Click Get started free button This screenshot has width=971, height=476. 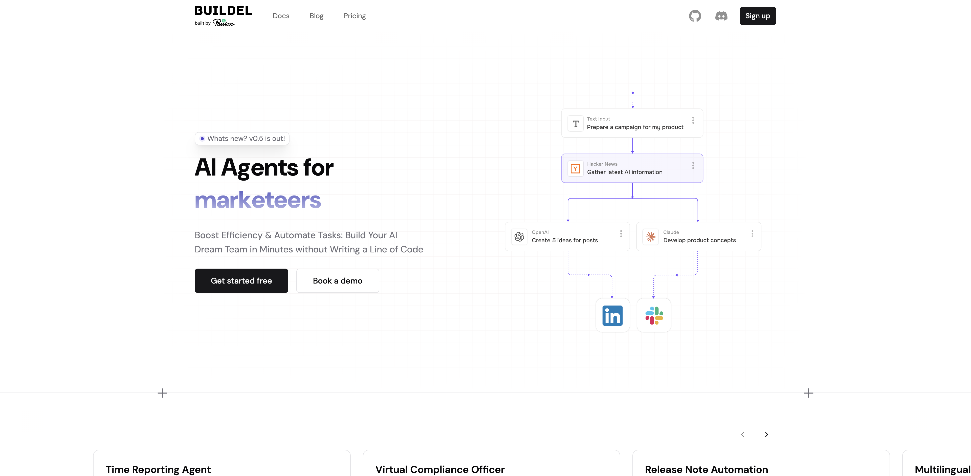pyautogui.click(x=241, y=280)
